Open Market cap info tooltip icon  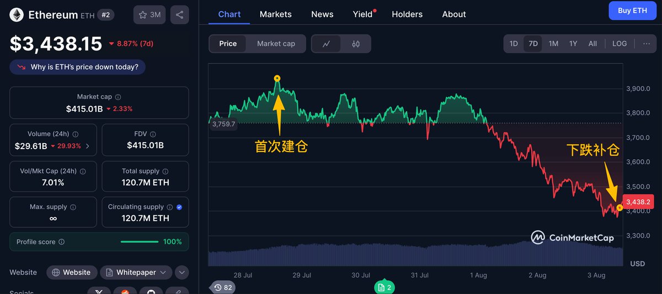point(118,97)
